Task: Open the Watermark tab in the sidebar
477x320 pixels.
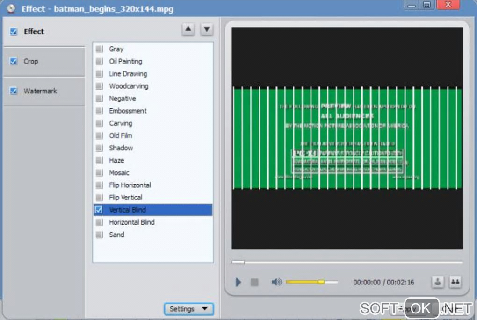Action: [x=44, y=91]
